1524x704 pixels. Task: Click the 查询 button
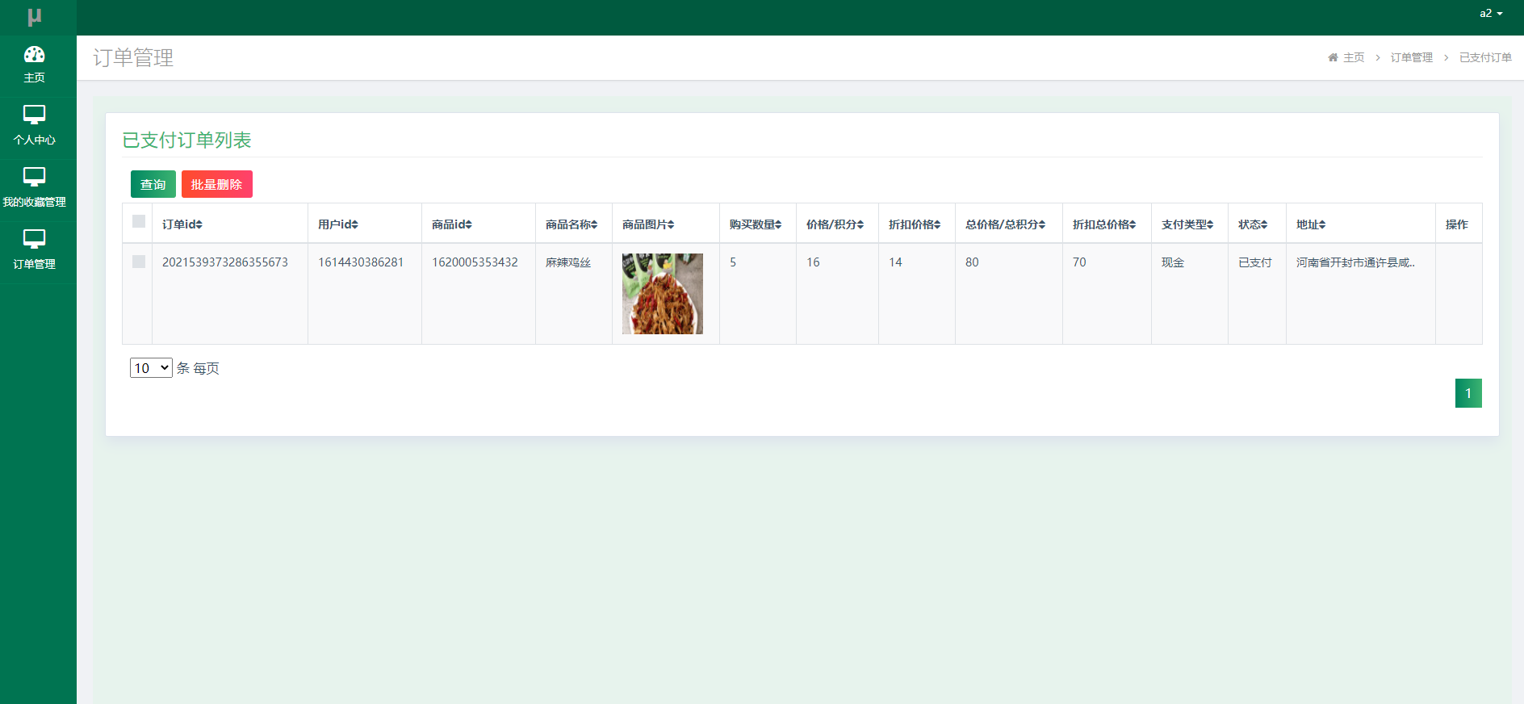coord(153,184)
